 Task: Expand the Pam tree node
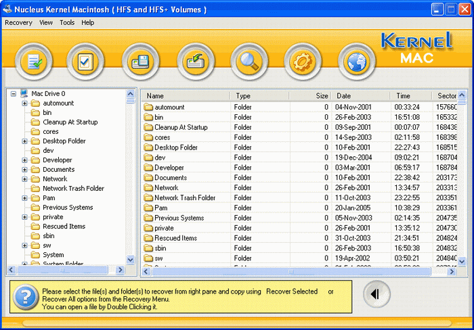click(25, 198)
